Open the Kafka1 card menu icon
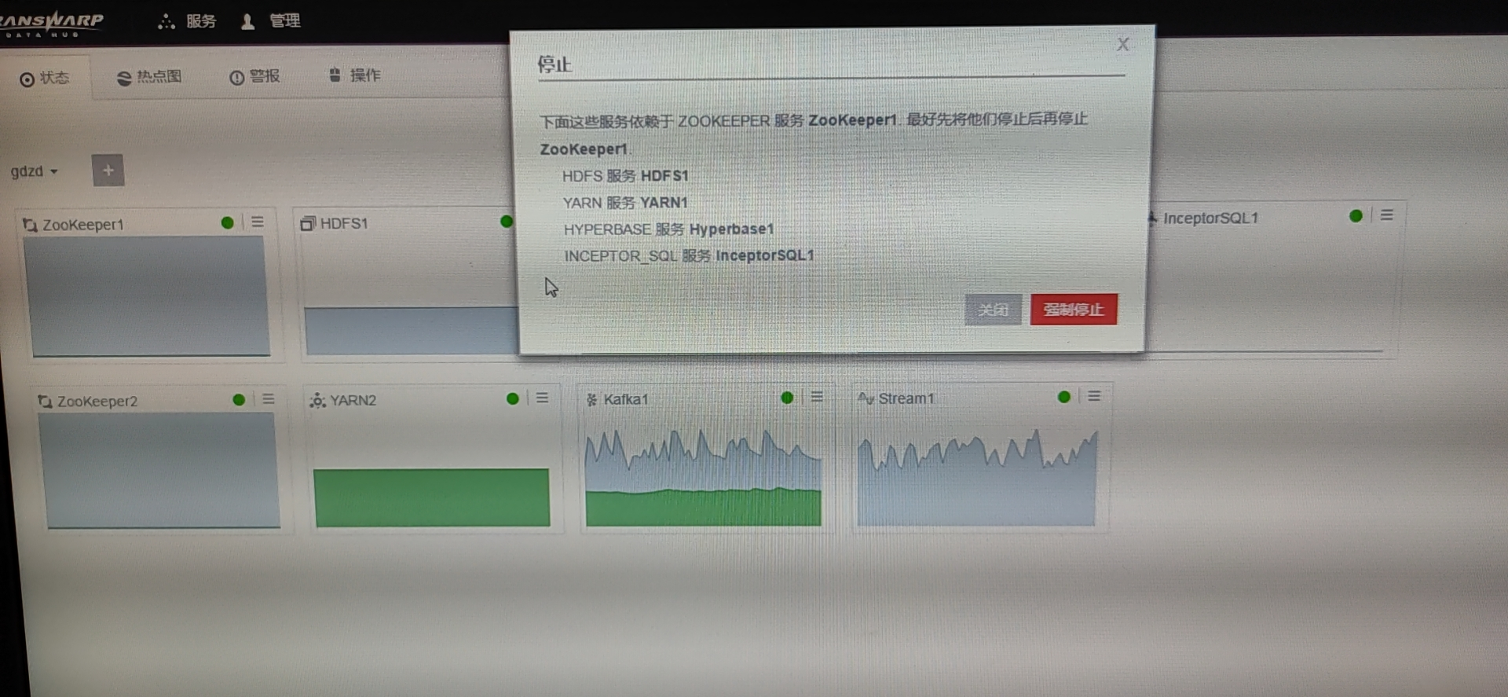The image size is (1508, 697). click(817, 398)
